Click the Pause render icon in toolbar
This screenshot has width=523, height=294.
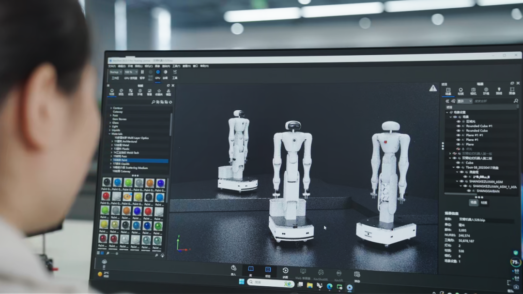[142, 72]
